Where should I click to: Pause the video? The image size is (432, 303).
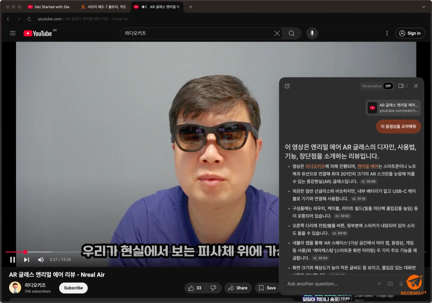13,260
